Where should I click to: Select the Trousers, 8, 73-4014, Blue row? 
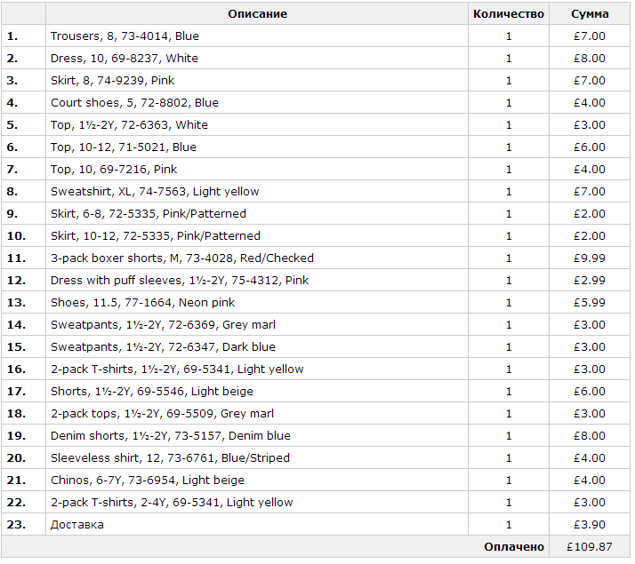pyautogui.click(x=316, y=36)
